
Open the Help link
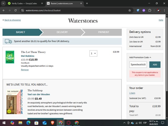click(x=161, y=20)
